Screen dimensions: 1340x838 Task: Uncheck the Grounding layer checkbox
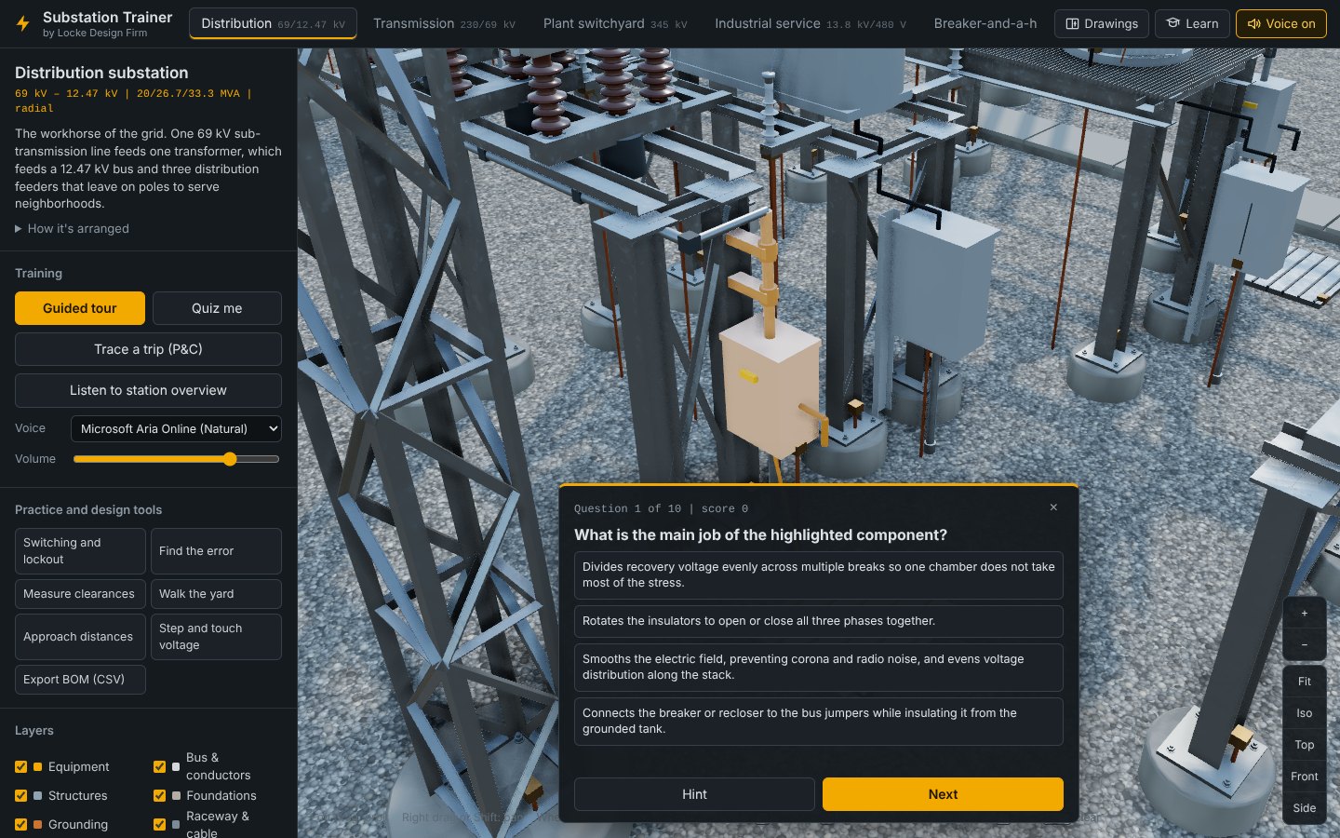20,825
